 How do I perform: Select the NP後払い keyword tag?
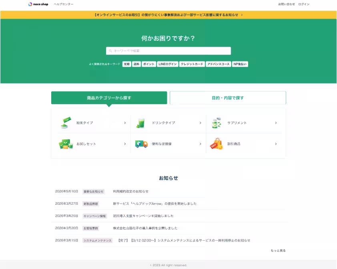240,64
